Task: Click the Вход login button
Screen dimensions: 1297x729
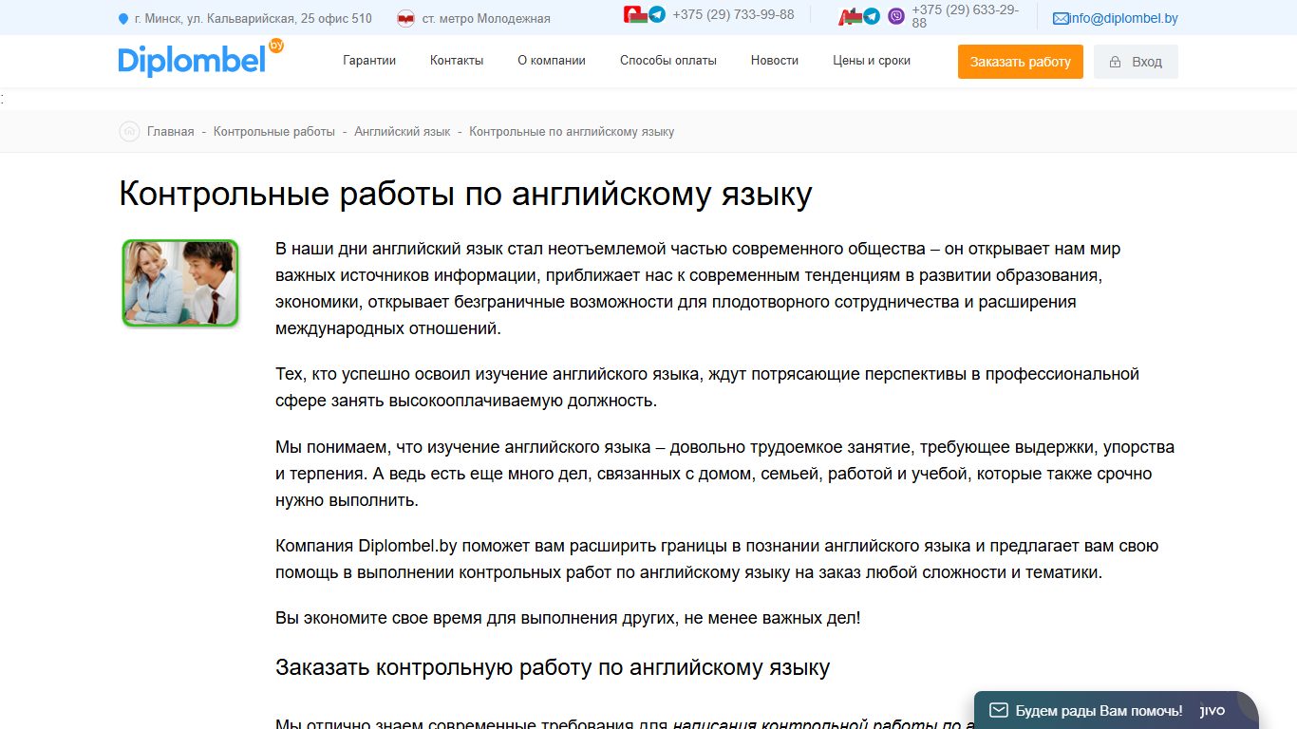Action: click(x=1136, y=62)
